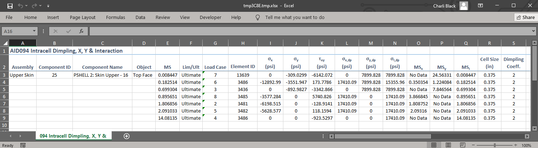Image resolution: width=538 pixels, height=148 pixels.
Task: Select the title cell 'AID094 Intracell Dimpling'
Action: 66,51
